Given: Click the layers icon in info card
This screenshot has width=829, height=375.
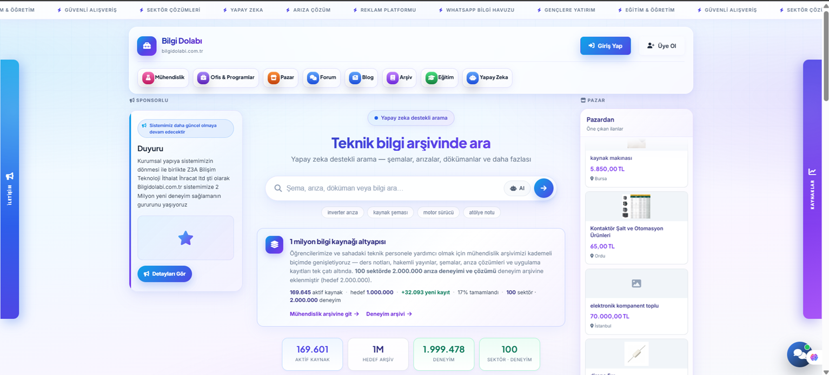Looking at the screenshot, I should pyautogui.click(x=274, y=245).
